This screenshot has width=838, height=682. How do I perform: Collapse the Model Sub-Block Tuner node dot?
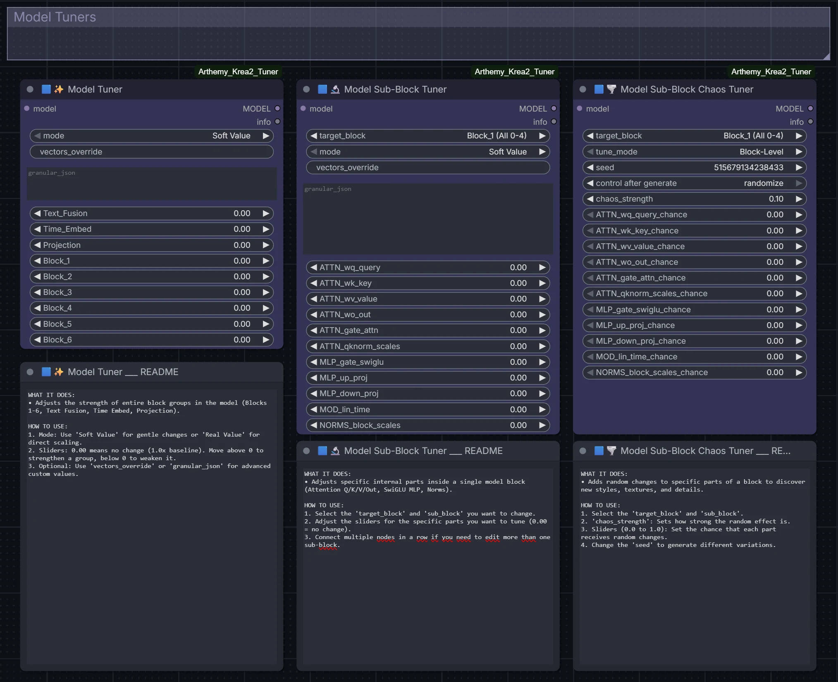(306, 89)
